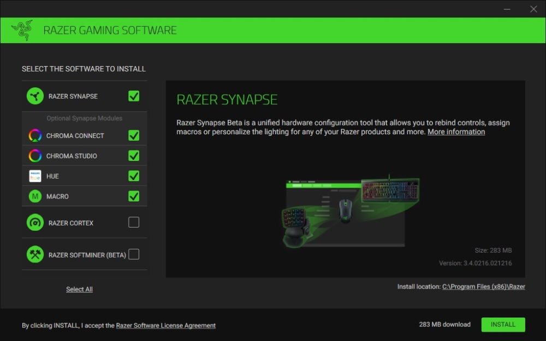
Task: Uncheck the Razer Synapse checkbox
Action: tap(134, 96)
